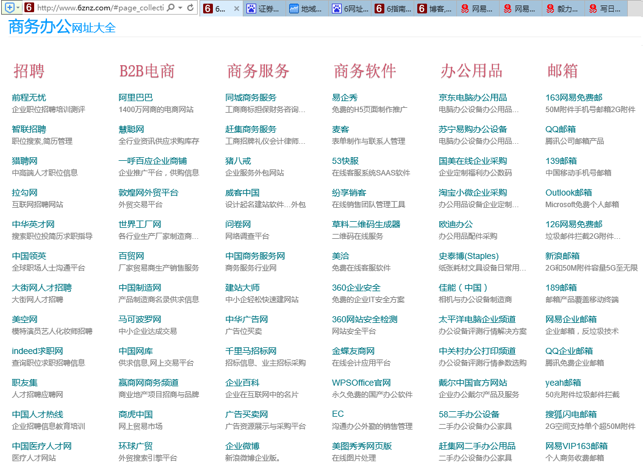
Task: Click the 6znz site favicon in address bar
Action: tap(29, 7)
